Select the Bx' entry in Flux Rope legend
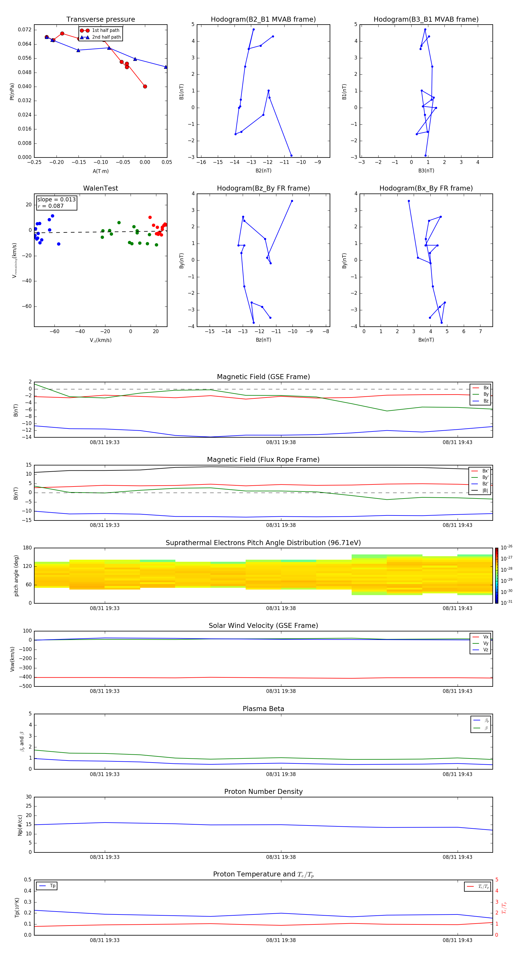 [480, 471]
